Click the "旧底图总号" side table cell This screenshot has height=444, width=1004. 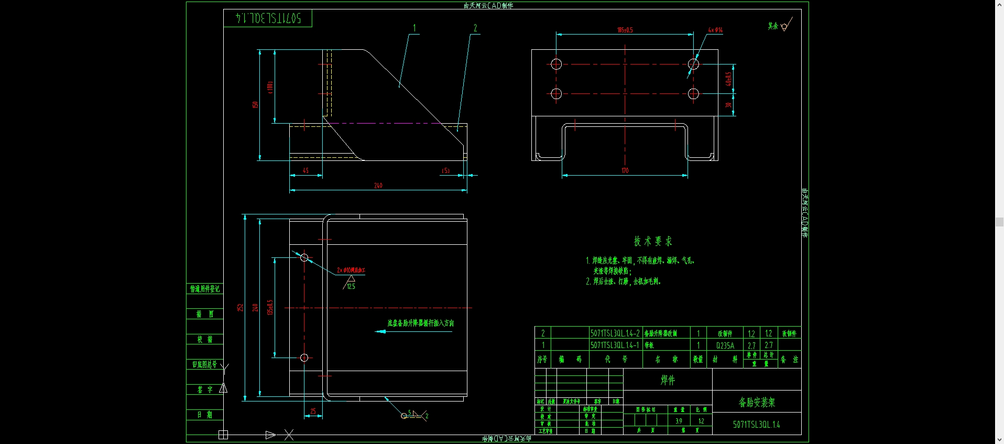(205, 364)
